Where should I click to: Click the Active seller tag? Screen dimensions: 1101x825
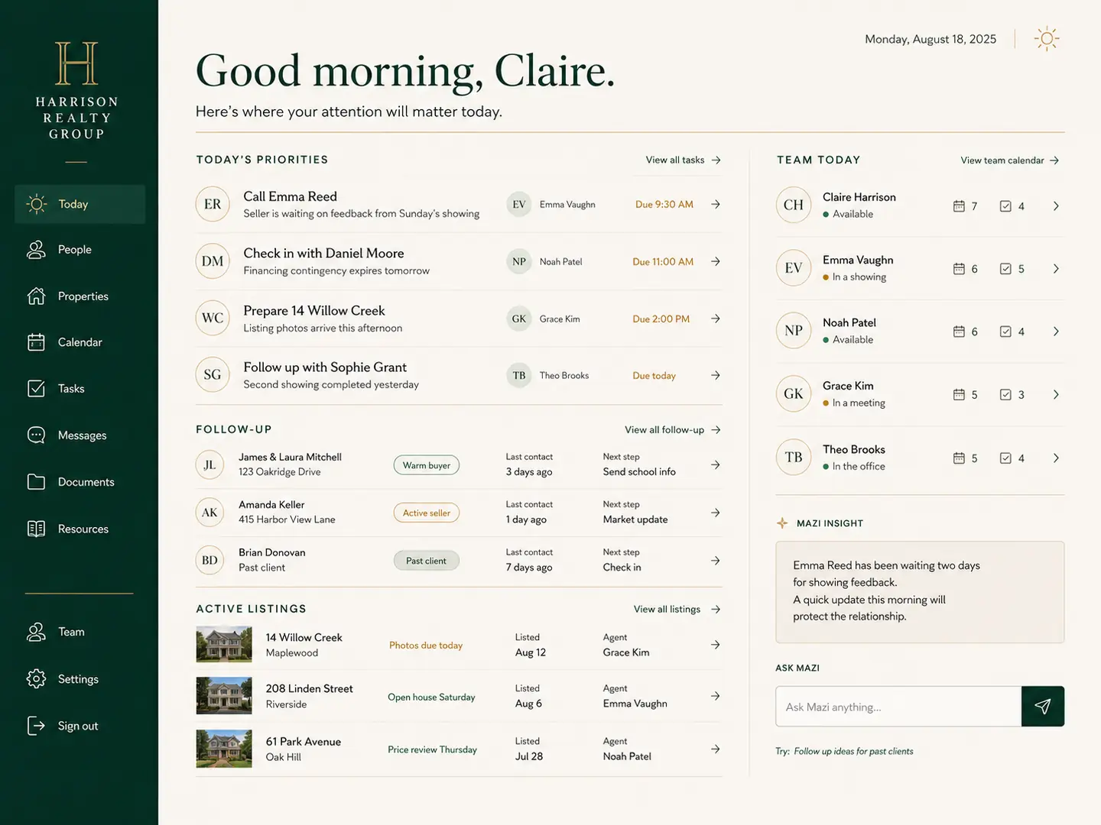coord(427,513)
